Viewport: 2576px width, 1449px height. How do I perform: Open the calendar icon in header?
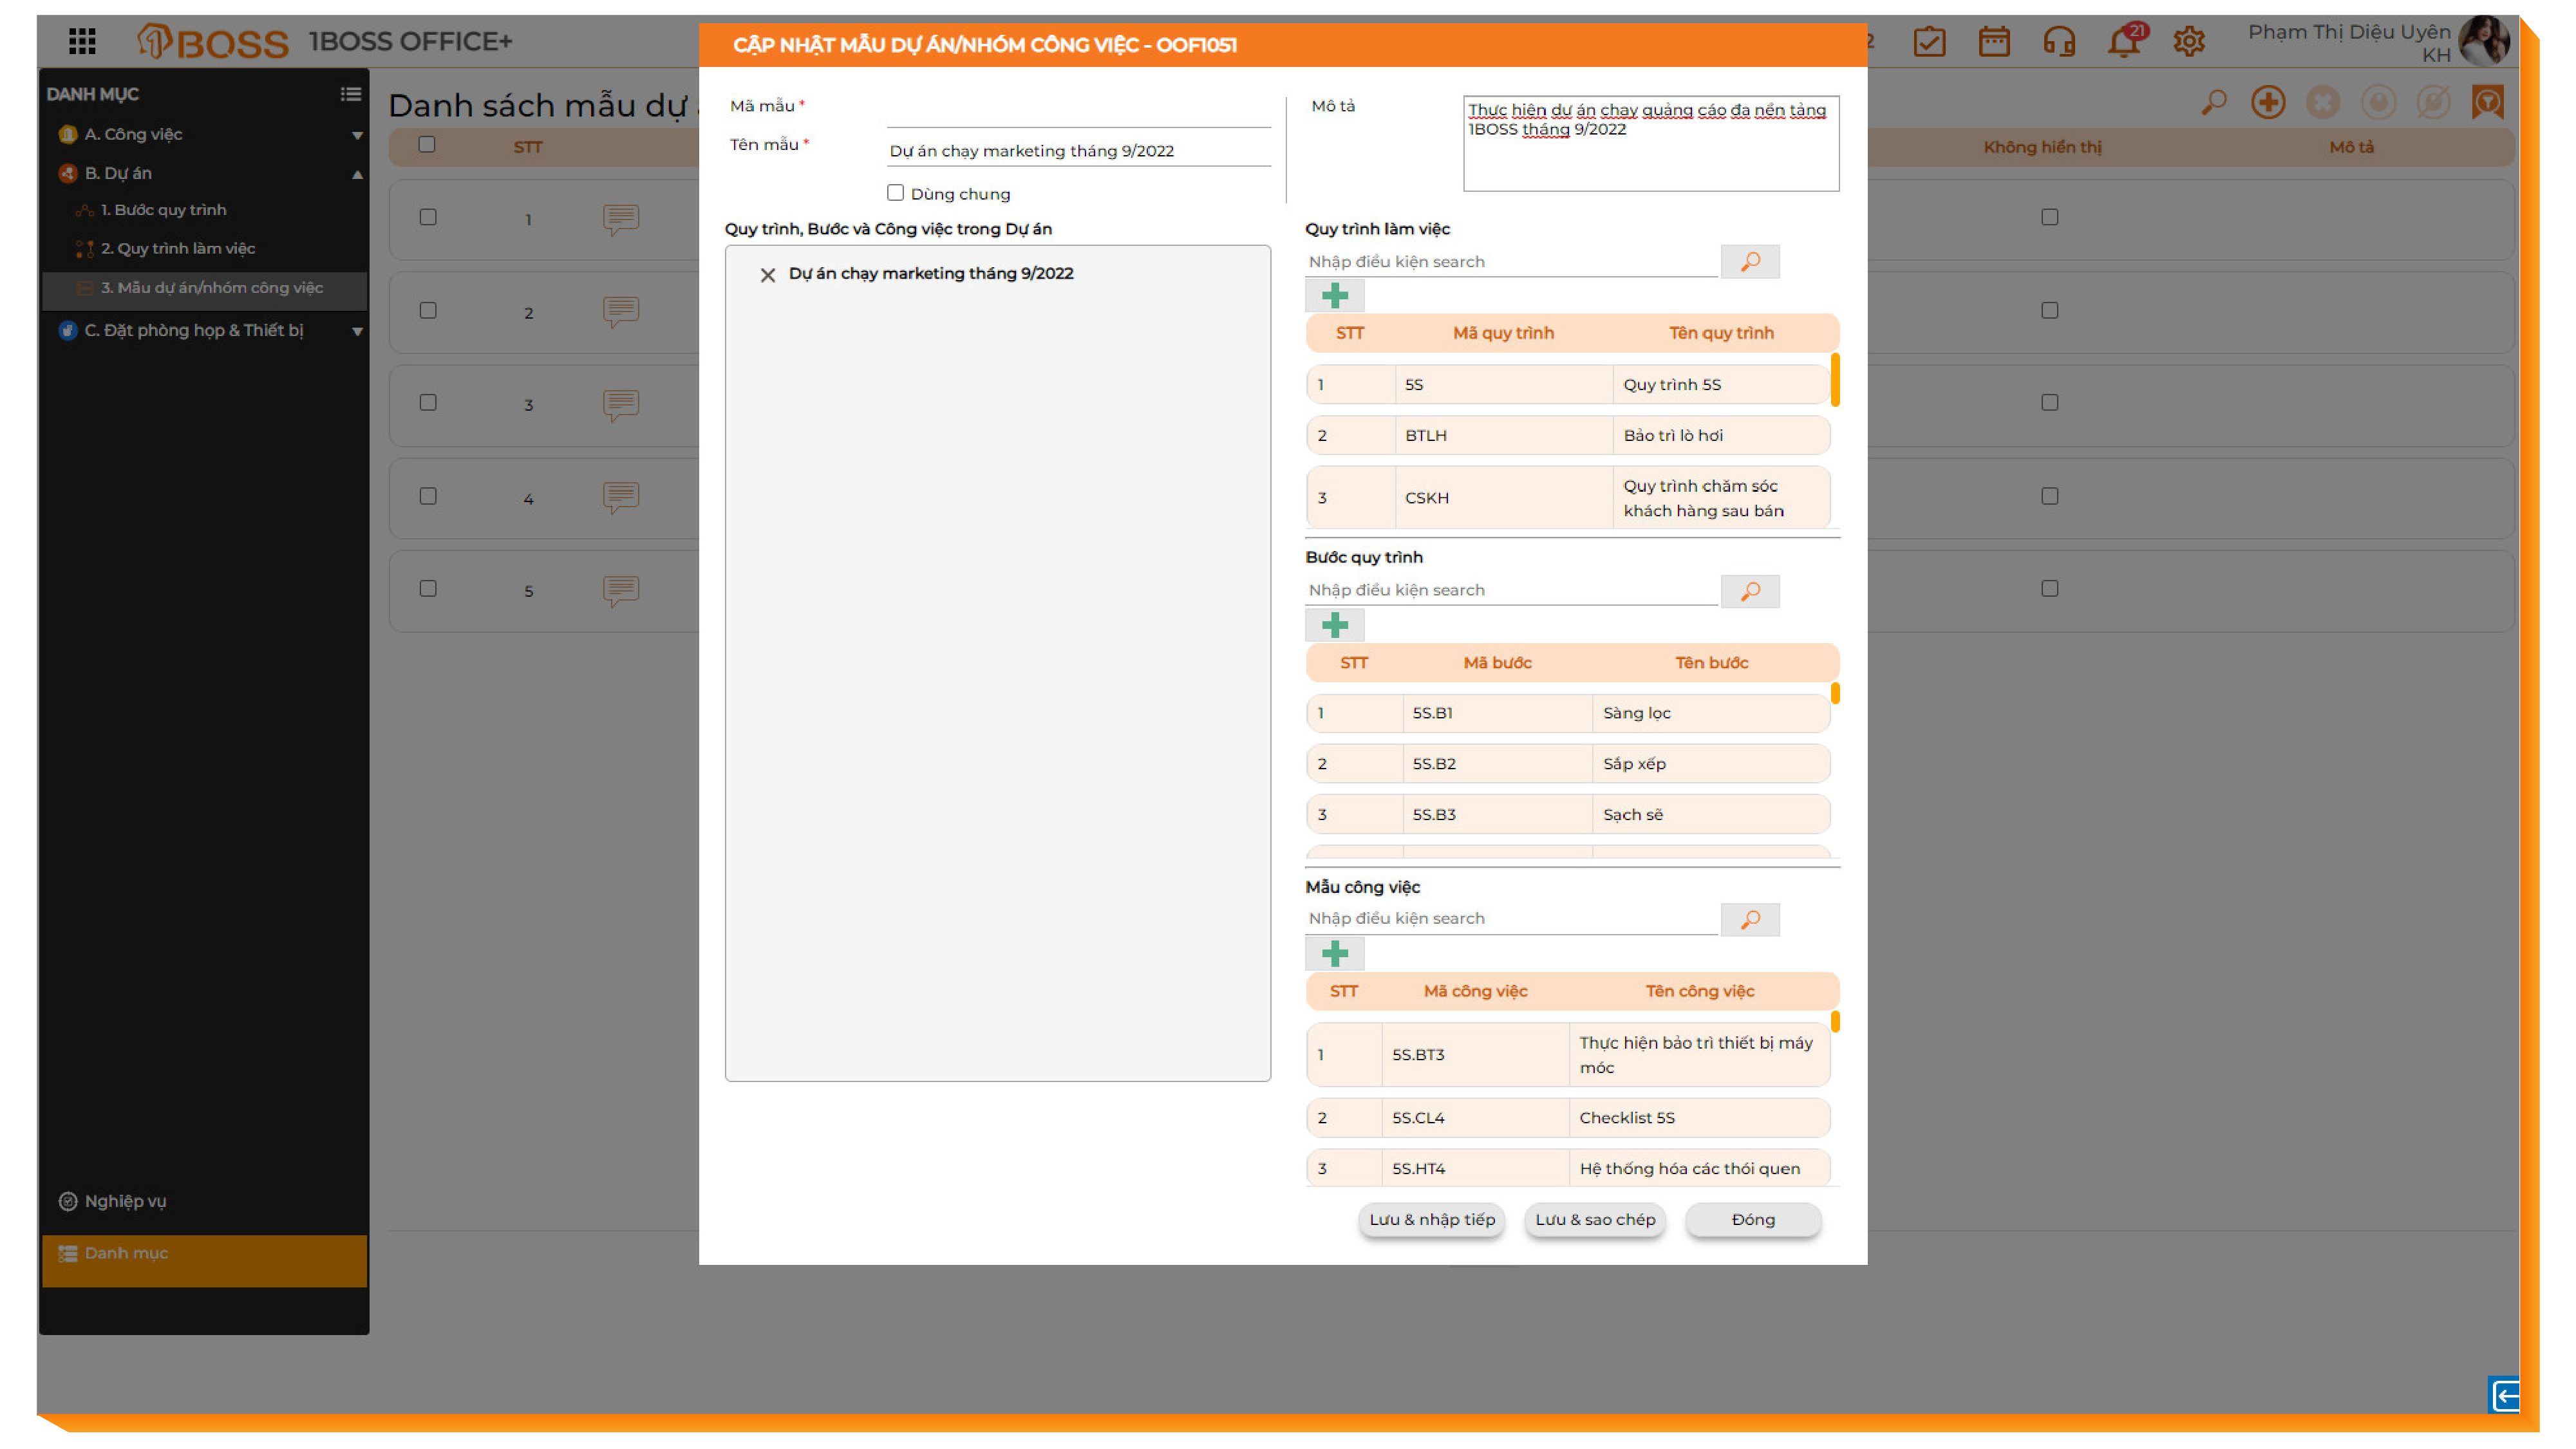click(1993, 42)
